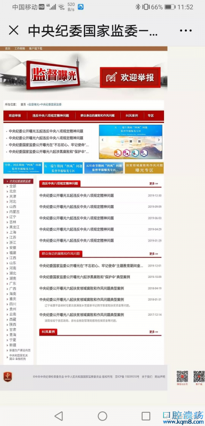Select 新疆 in the region sidebar
This screenshot has width=205, height=426.
click(x=12, y=345)
